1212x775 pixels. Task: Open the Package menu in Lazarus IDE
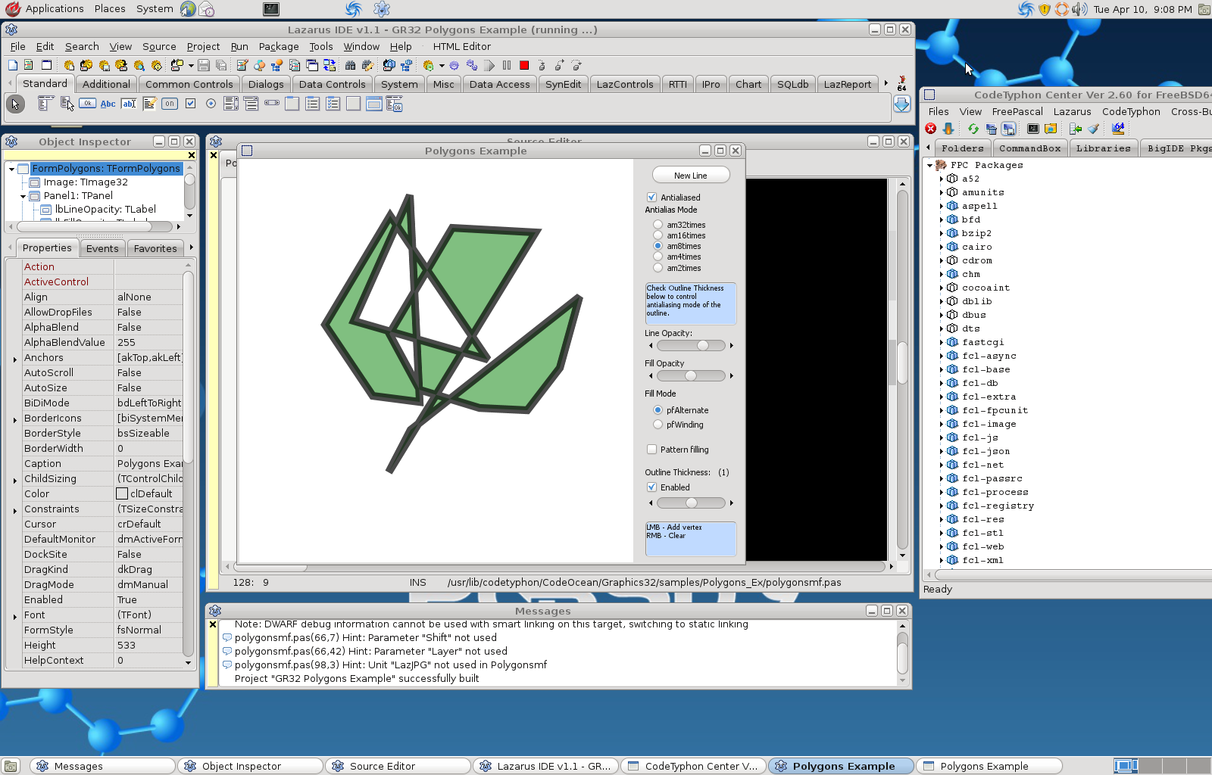click(x=279, y=47)
